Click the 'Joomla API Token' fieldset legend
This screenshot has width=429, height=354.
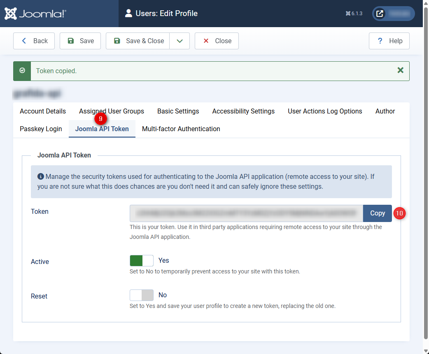[64, 155]
